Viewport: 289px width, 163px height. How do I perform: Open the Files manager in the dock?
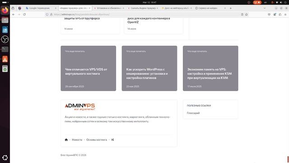tap(5, 20)
